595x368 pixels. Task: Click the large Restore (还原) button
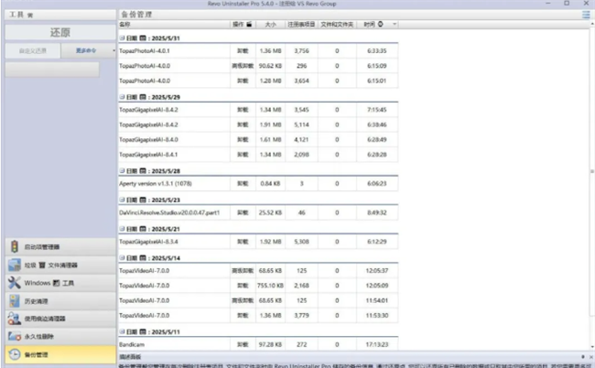[x=60, y=32]
